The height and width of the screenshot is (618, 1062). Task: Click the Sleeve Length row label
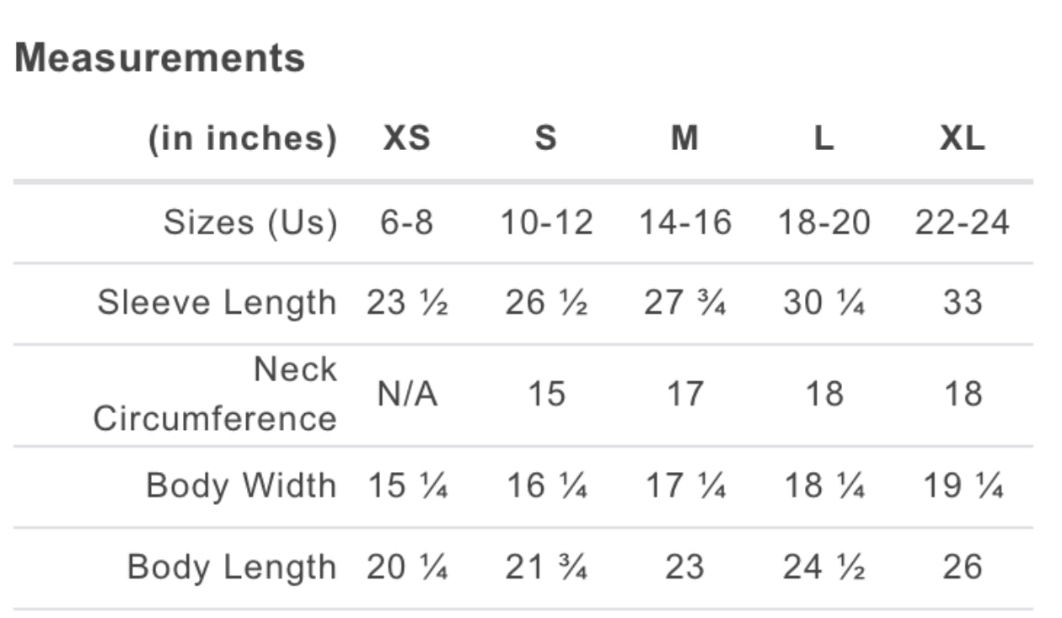click(x=217, y=303)
